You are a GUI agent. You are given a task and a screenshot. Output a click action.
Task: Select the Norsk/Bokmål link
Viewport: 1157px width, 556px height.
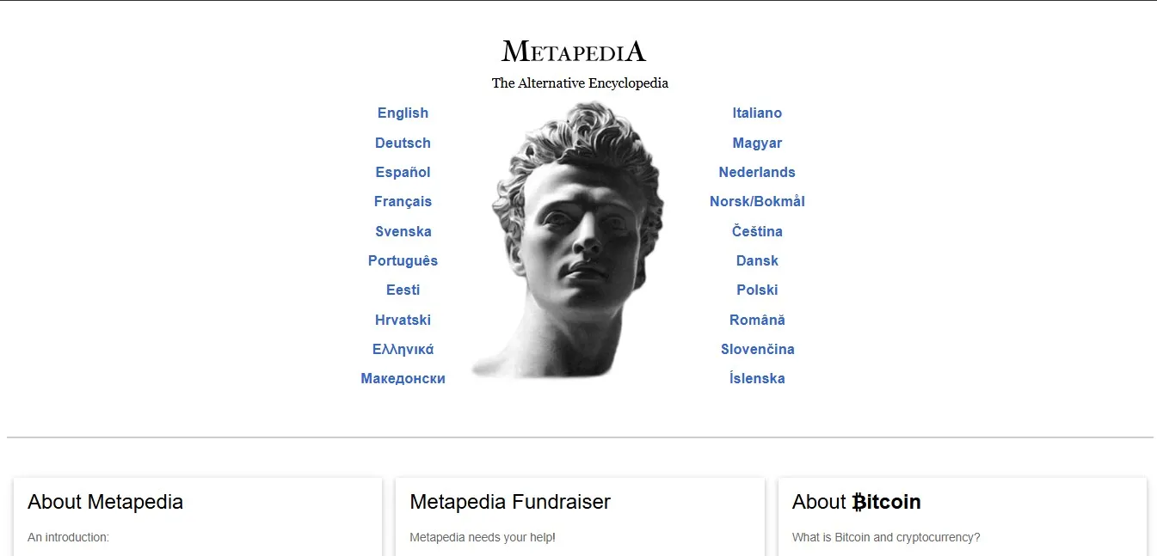[x=757, y=201]
